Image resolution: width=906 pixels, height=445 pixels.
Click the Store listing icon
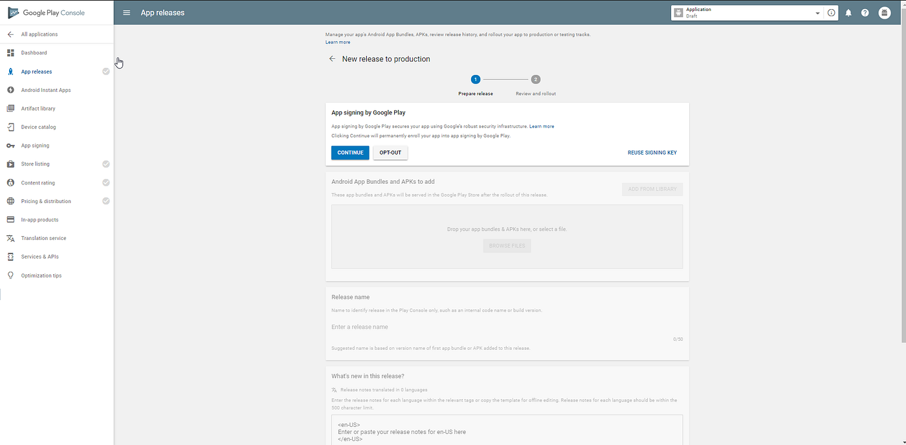[10, 164]
